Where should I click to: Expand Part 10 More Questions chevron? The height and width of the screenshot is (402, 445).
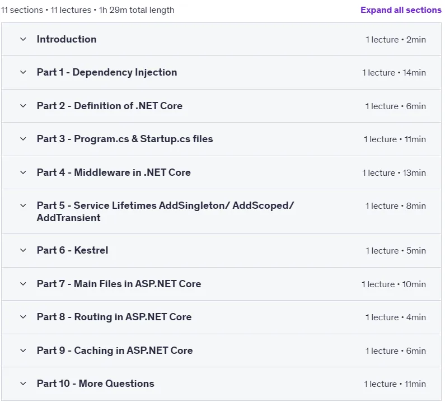click(x=24, y=384)
